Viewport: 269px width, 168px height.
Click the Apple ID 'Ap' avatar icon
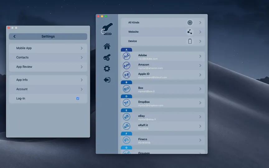[126, 75]
